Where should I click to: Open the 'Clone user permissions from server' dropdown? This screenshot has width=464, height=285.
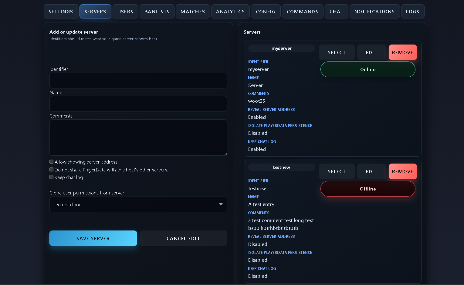pos(138,204)
